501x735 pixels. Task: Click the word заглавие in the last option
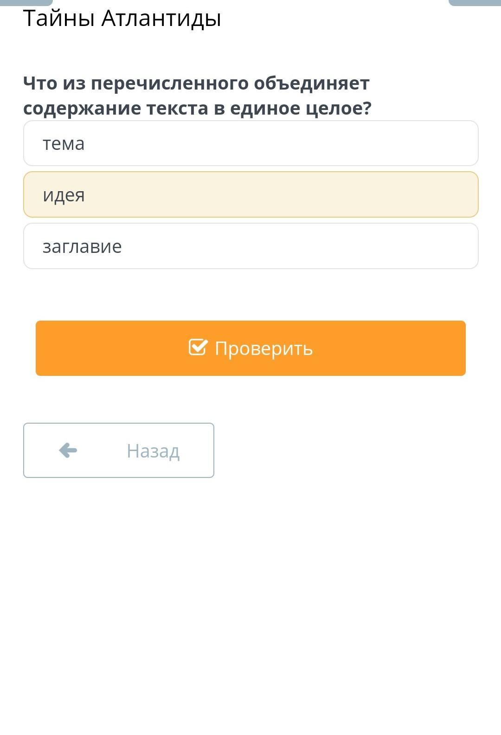[x=82, y=246]
